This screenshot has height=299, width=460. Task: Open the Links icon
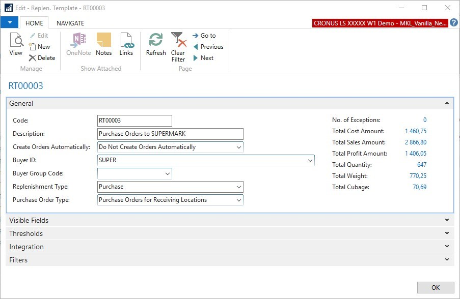126,44
